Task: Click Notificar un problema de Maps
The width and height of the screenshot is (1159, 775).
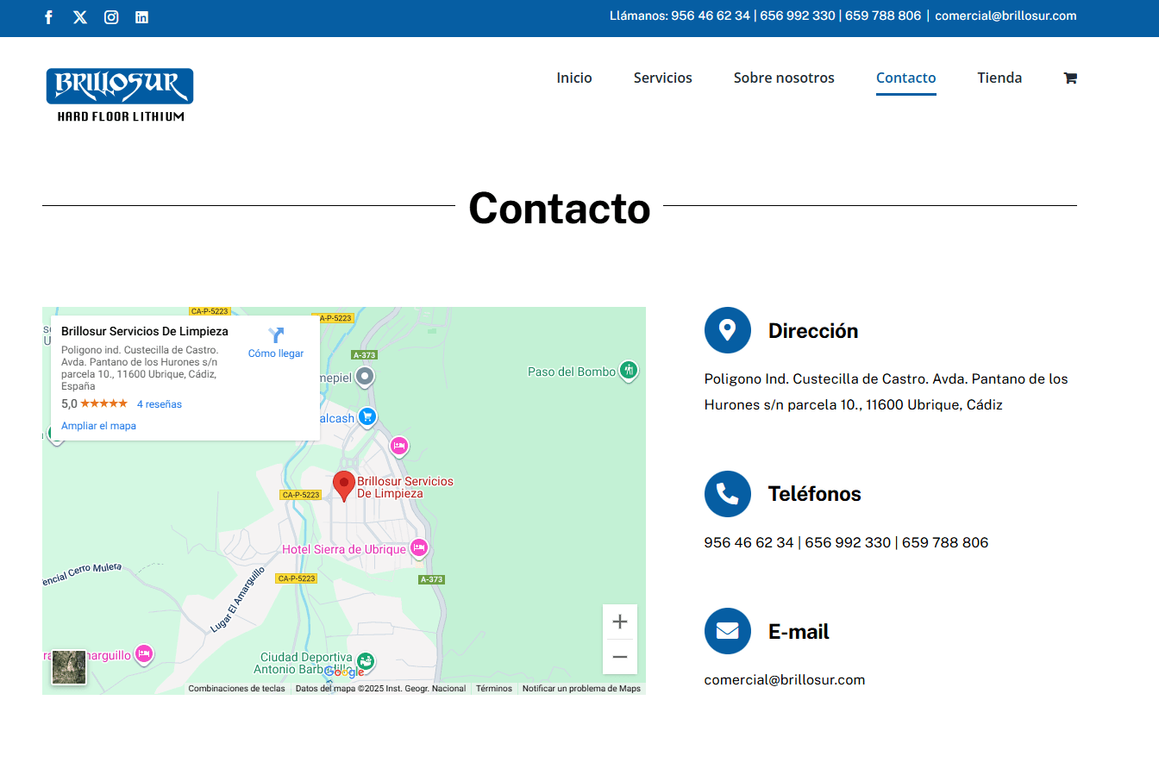Action: (x=581, y=689)
